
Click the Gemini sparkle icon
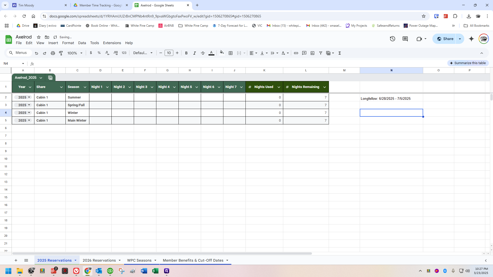[471, 39]
